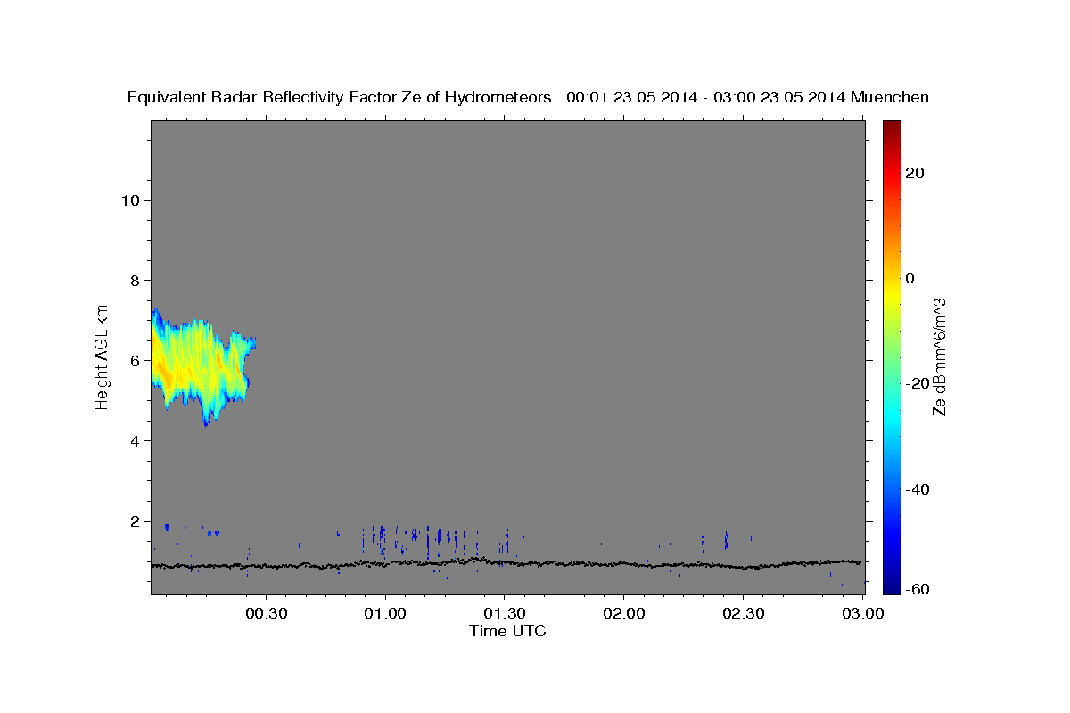
Task: Click the "02:00" time tick label
Action: pos(623,614)
